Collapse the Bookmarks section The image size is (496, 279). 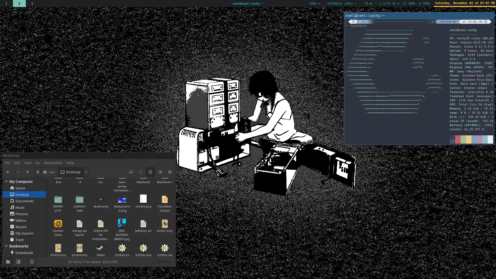point(6,246)
